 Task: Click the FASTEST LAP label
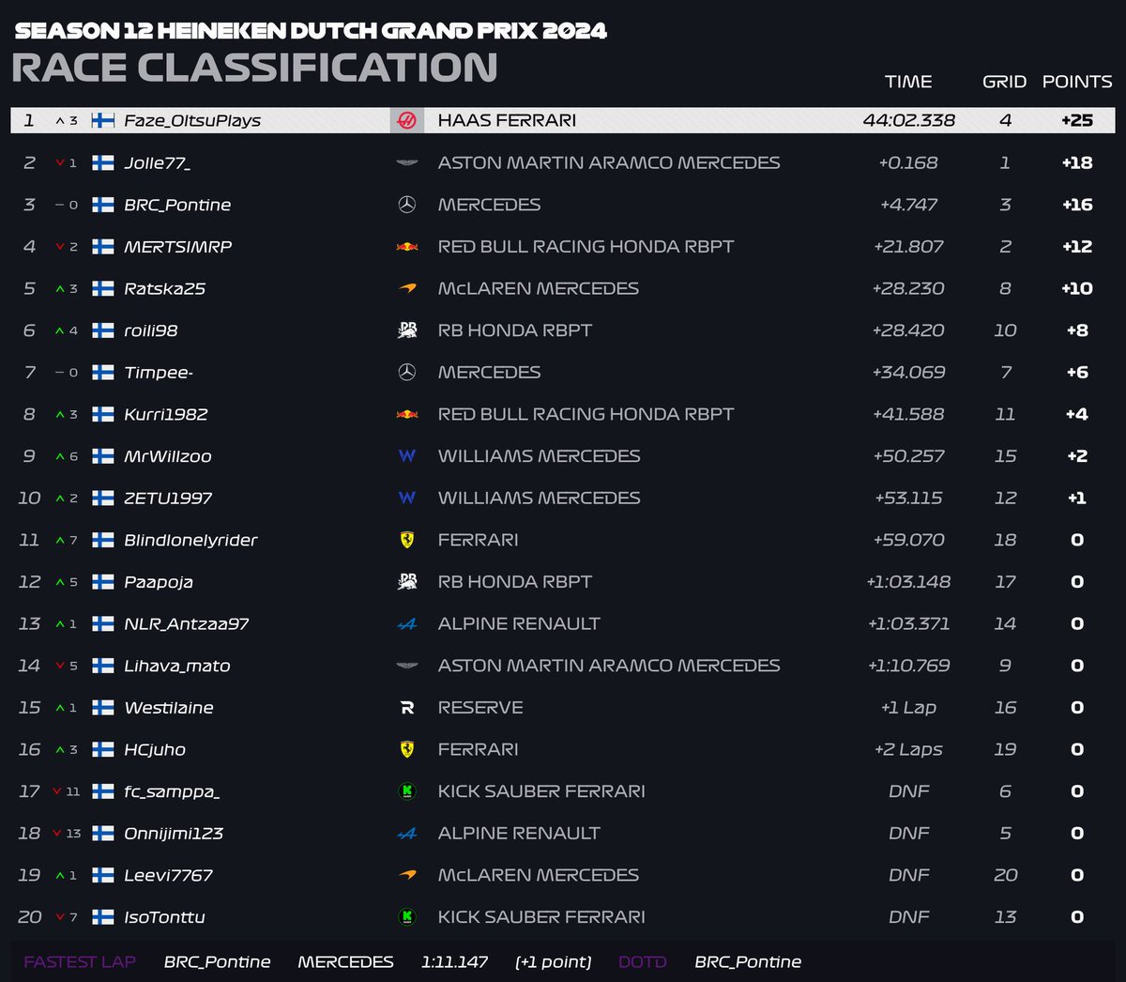80,962
